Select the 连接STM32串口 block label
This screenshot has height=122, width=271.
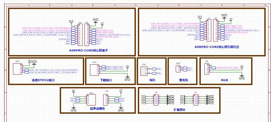pos(43,80)
